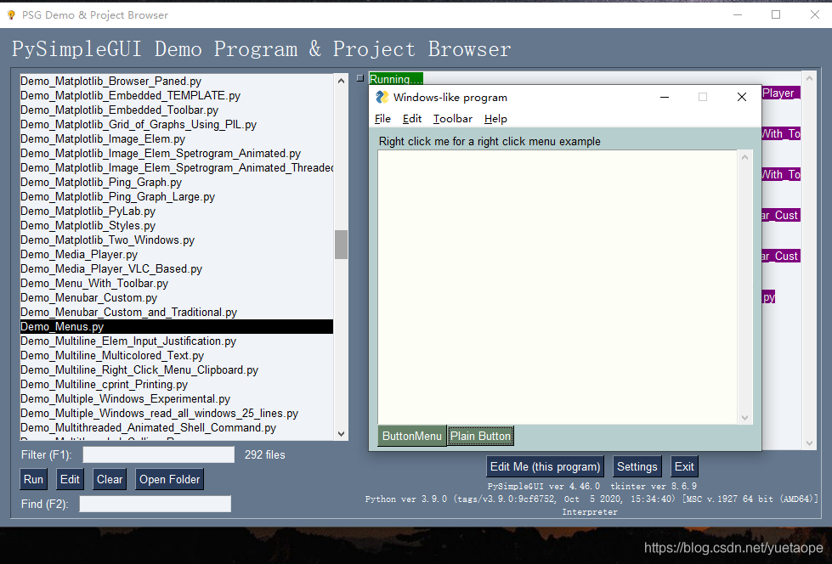832x564 pixels.
Task: Open the Help menu
Action: [495, 119]
